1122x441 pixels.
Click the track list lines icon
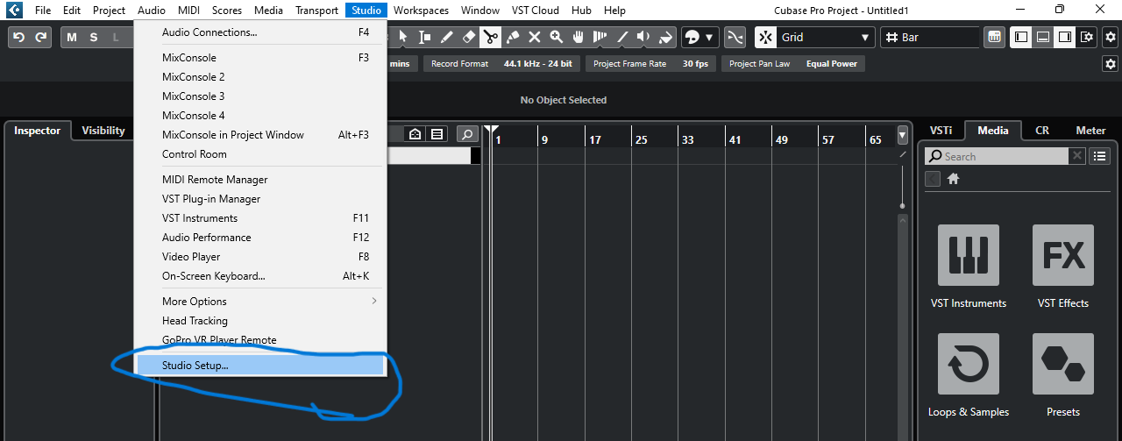tap(437, 134)
